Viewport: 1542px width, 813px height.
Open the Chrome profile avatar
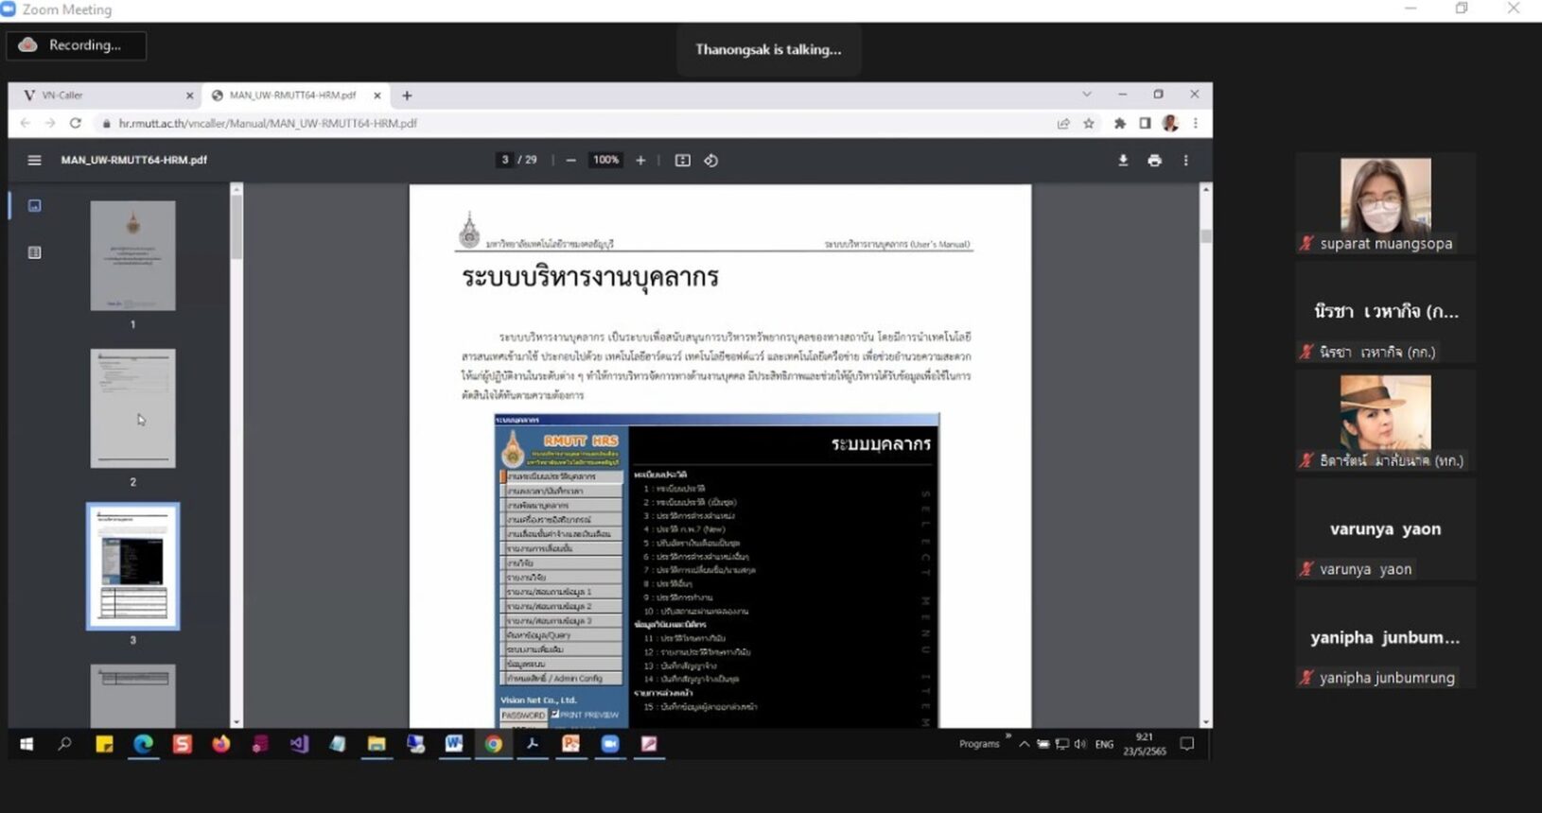pos(1170,123)
